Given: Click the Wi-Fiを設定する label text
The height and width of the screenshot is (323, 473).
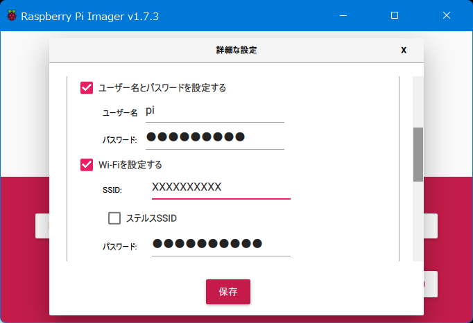Looking at the screenshot, I should point(130,165).
